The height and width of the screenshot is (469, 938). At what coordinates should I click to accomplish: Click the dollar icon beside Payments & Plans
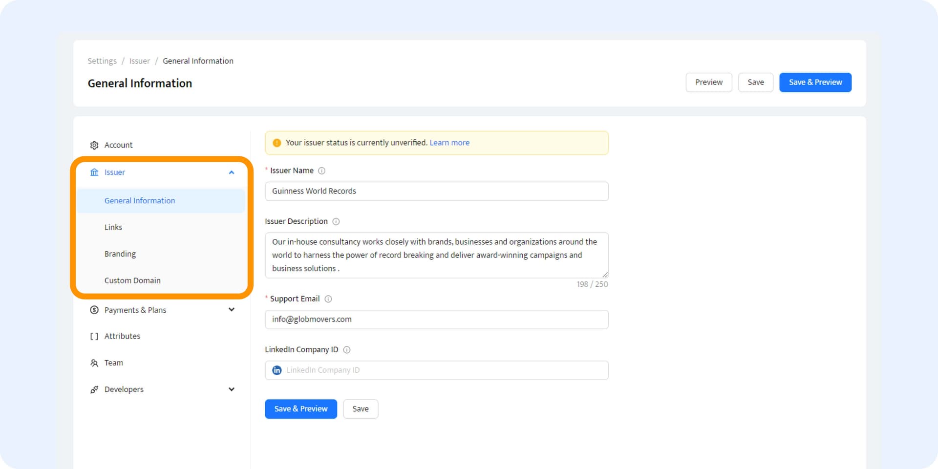point(94,310)
